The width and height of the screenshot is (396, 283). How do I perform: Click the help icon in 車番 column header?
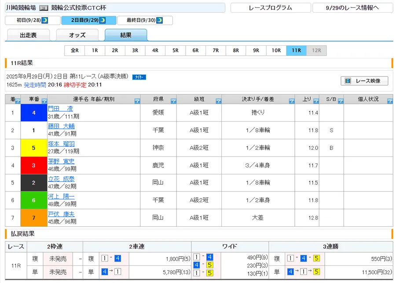[44, 101]
